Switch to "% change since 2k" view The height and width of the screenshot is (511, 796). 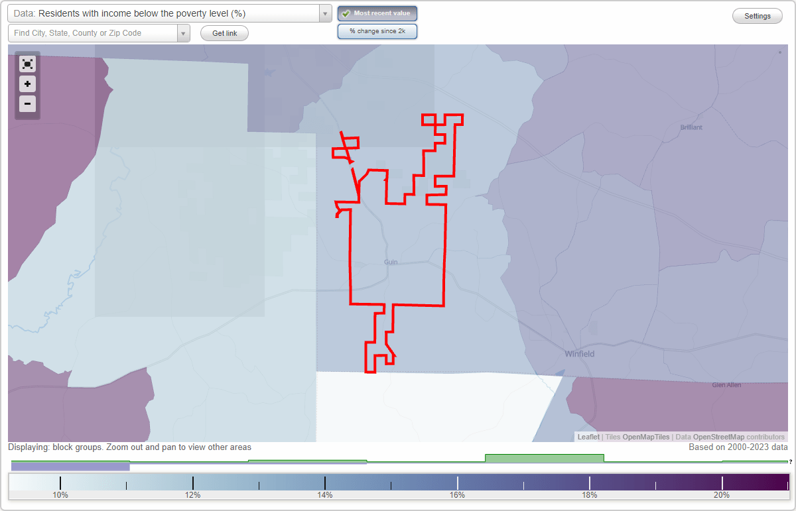pos(377,30)
